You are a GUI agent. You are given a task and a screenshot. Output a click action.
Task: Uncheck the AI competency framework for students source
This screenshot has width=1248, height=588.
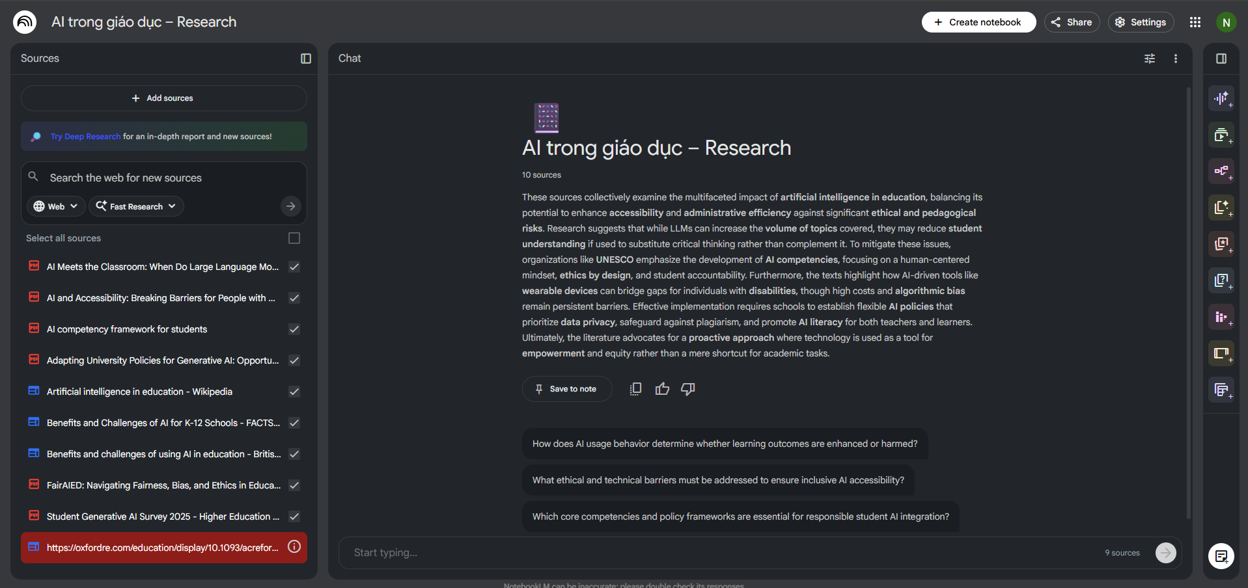coord(294,329)
